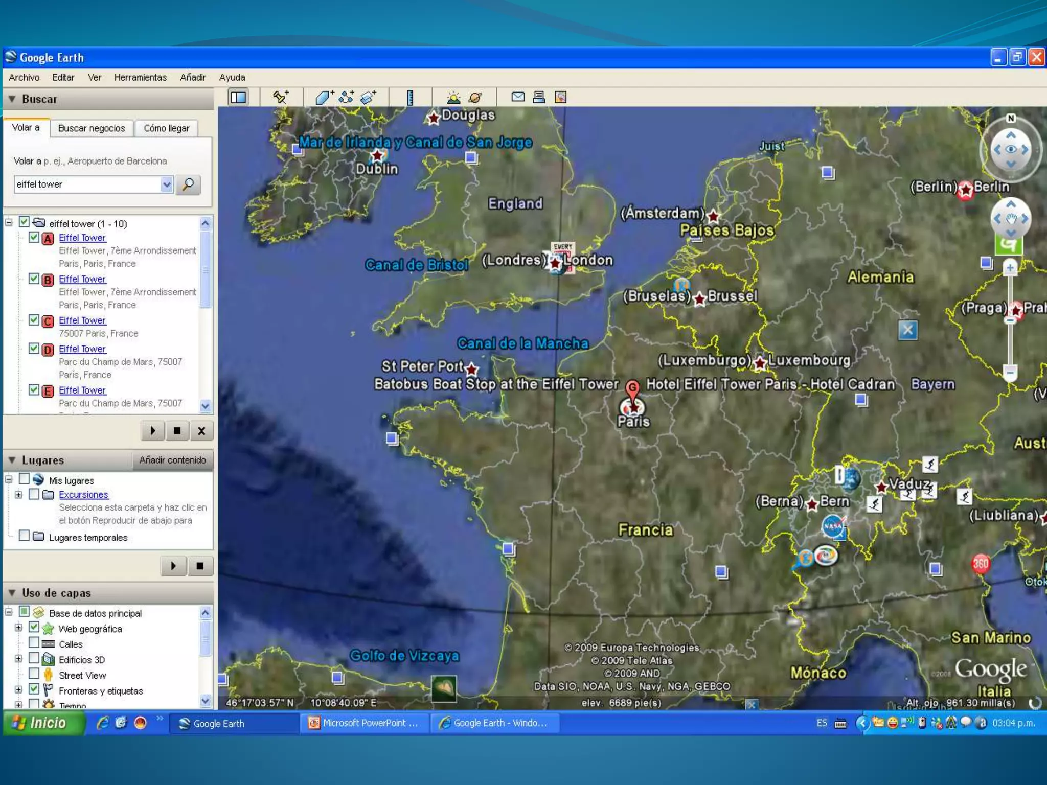Select the add path tool

(x=346, y=97)
